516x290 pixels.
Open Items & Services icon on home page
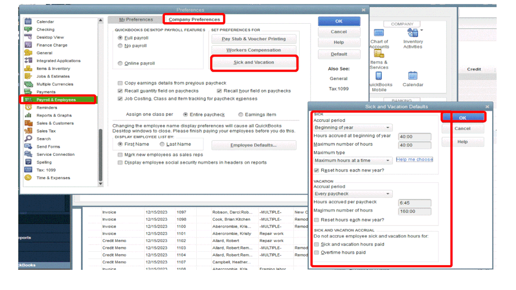(x=379, y=54)
